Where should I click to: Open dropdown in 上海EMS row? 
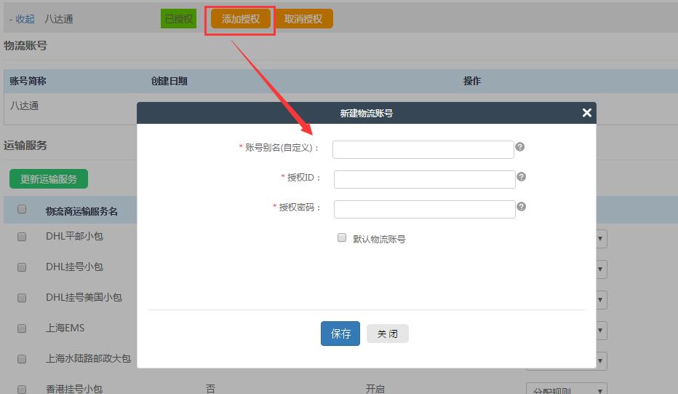tap(602, 331)
